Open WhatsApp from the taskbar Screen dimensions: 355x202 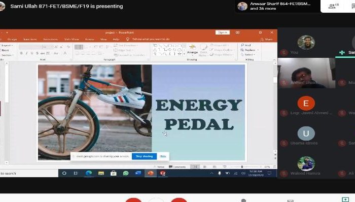pos(126,173)
